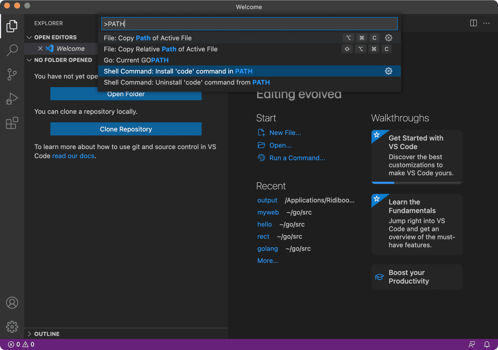Select Uninstall 'code' command from PATH

249,82
